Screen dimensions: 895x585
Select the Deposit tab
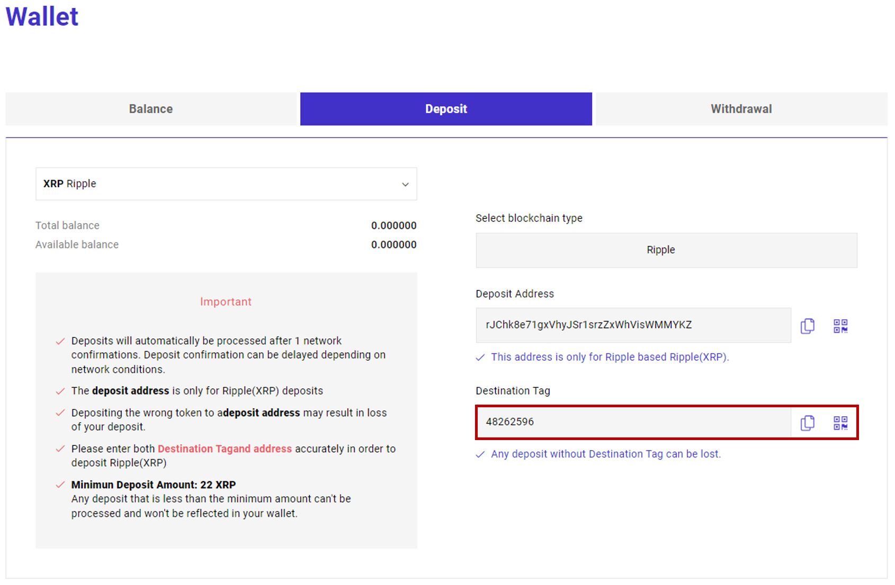pyautogui.click(x=446, y=109)
